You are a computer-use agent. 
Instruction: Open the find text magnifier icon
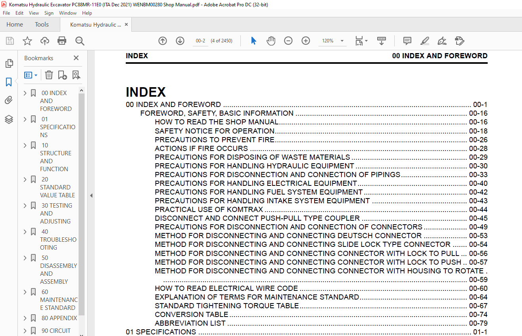[80, 41]
